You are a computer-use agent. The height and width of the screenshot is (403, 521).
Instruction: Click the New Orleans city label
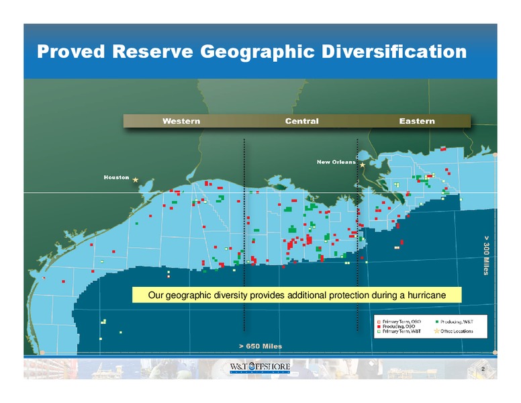pos(336,162)
